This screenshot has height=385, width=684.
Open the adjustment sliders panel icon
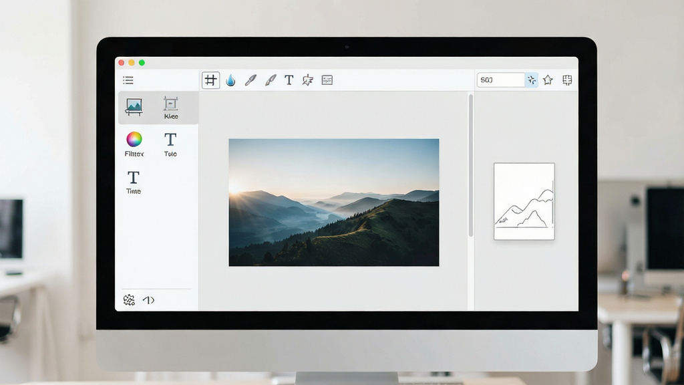click(x=327, y=80)
